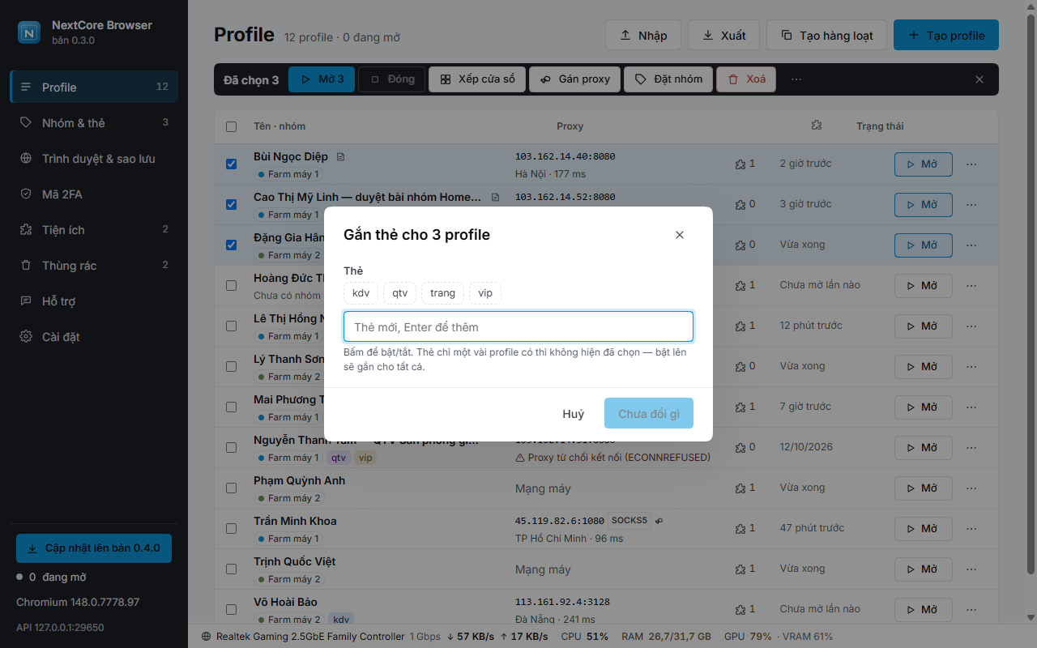Click Cập nhật lên bản 0.4.0 button
This screenshot has width=1037, height=648.
[x=94, y=548]
